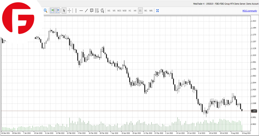Switch to the M1 timeframe
Screen dimensions: 259x136
point(109,11)
